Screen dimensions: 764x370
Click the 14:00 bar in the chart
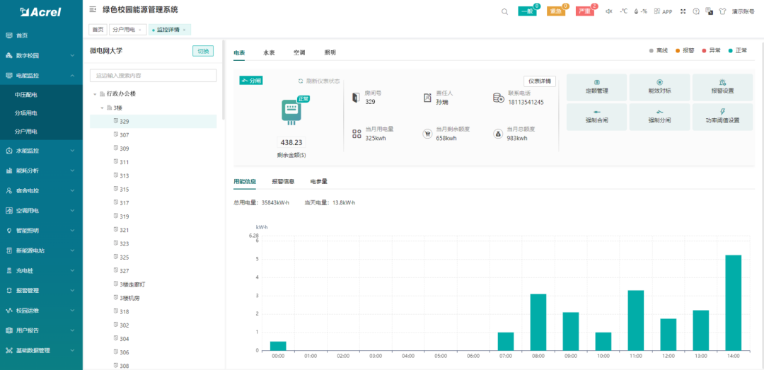click(733, 303)
